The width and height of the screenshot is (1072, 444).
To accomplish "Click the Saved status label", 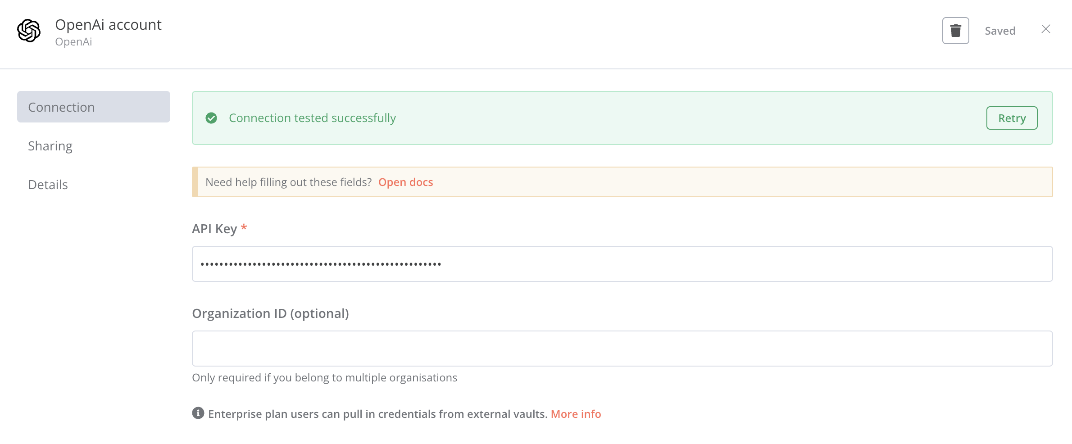I will (x=1000, y=31).
